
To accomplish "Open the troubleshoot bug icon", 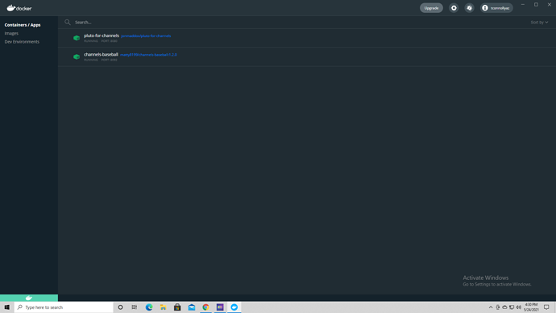I will tap(470, 8).
